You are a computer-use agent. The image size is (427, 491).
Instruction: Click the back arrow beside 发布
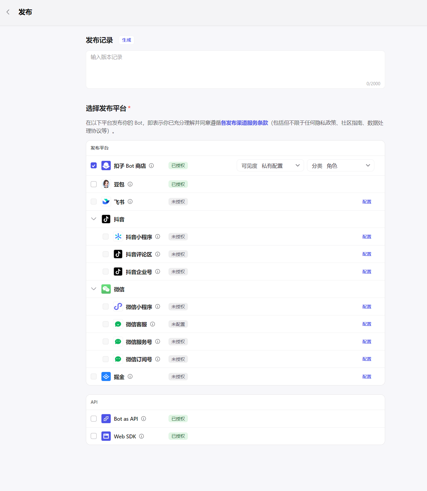coord(8,12)
